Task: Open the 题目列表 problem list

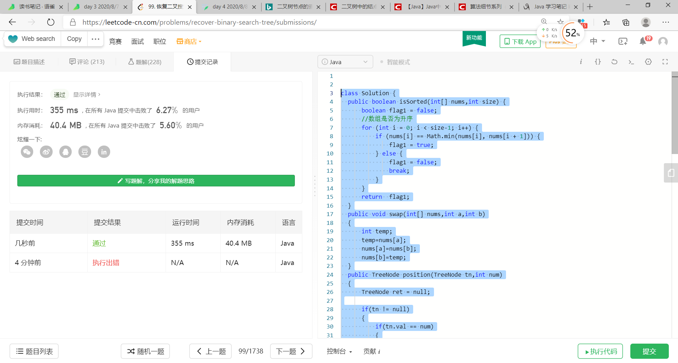Action: tap(34, 351)
